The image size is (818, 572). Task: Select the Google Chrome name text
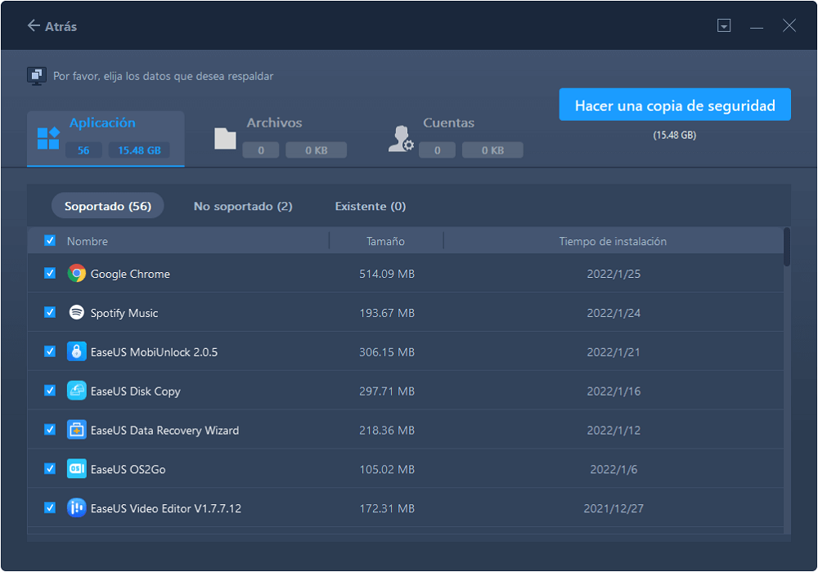pyautogui.click(x=130, y=274)
